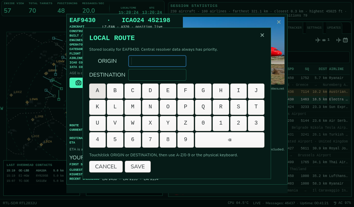Tap the X key
The image size is (354, 207).
point(150,124)
